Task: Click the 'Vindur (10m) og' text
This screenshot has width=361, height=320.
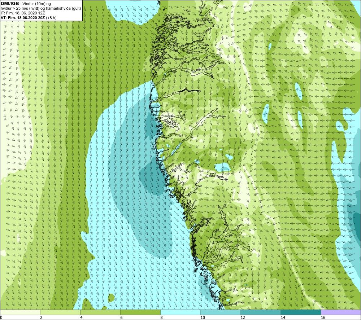Action: click(x=37, y=4)
